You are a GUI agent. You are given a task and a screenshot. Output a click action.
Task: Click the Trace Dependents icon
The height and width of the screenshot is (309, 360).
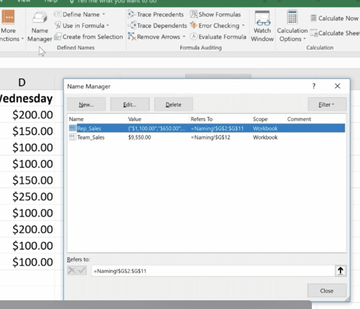point(131,26)
